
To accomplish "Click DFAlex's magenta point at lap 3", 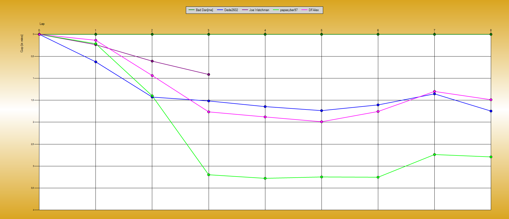I will point(209,112).
